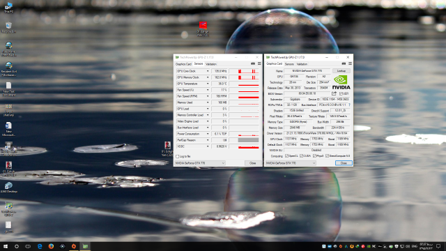Toggle the OpenCL checkbox

[x=286, y=156]
